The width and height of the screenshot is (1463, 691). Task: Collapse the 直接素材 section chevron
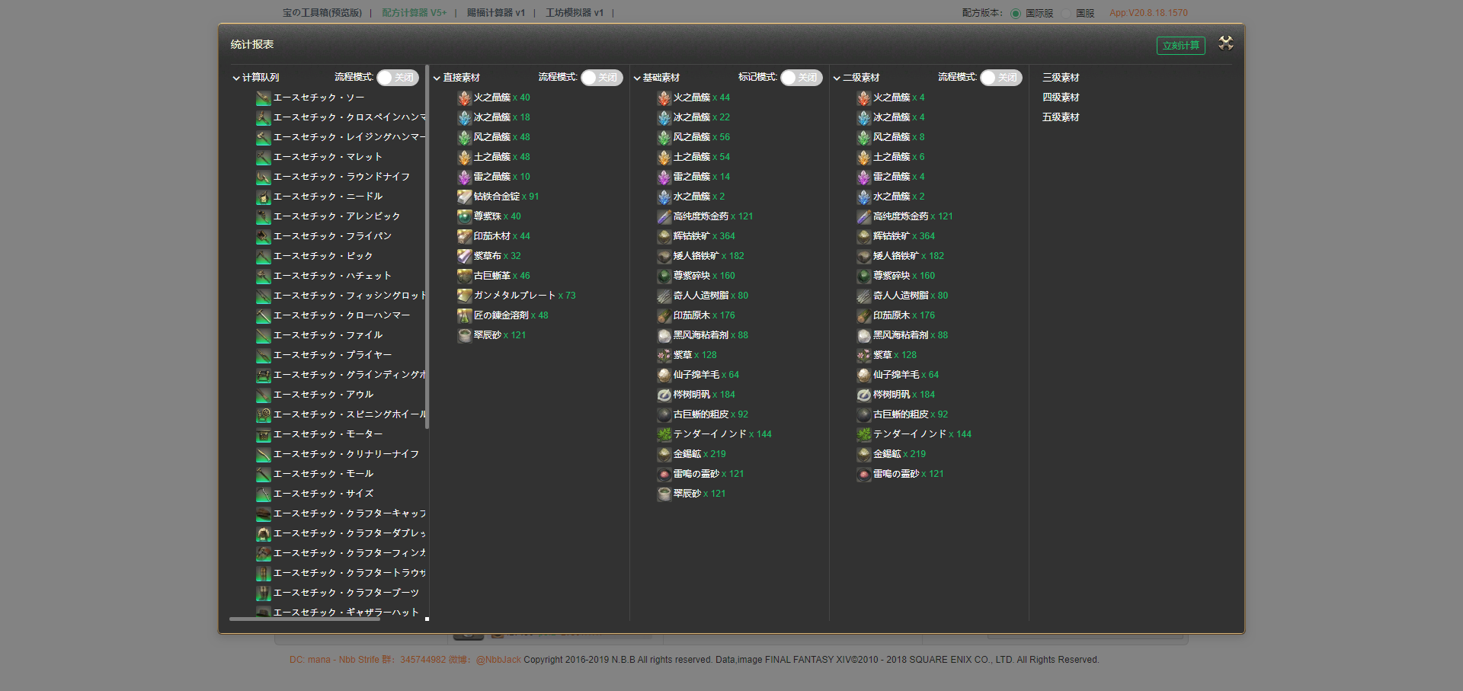coord(437,78)
